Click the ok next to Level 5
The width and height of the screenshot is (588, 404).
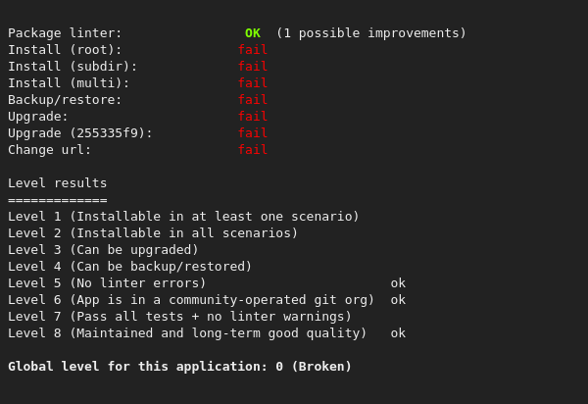tap(398, 283)
